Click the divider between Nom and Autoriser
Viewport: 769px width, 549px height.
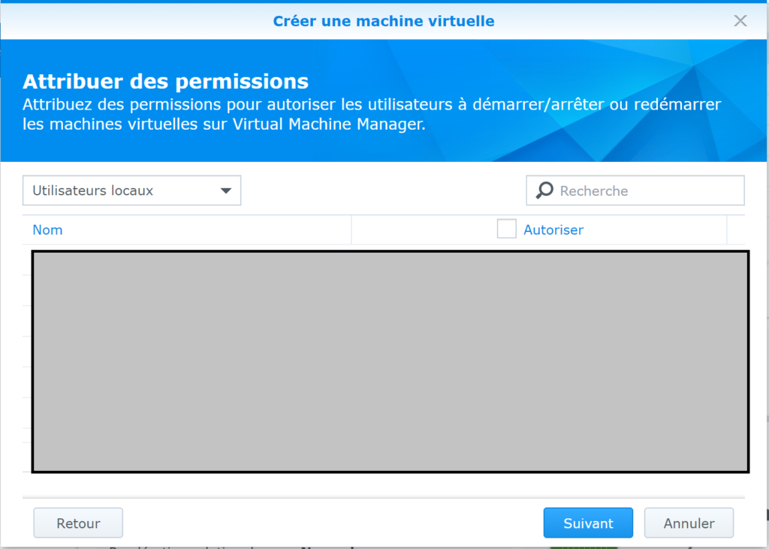pyautogui.click(x=351, y=230)
